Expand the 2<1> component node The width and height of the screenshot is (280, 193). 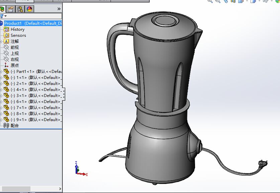tap(1, 84)
